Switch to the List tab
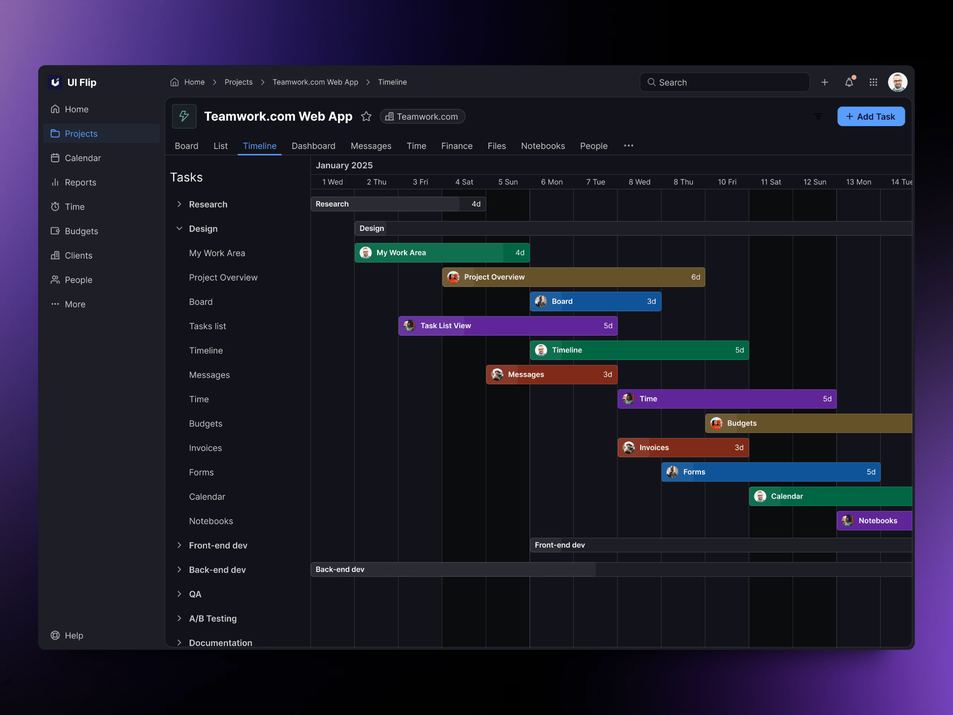 [220, 146]
